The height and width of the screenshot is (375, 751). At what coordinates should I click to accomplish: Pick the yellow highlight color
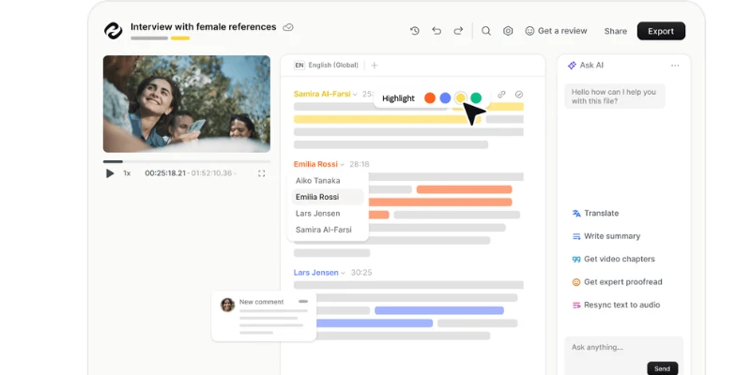point(460,98)
